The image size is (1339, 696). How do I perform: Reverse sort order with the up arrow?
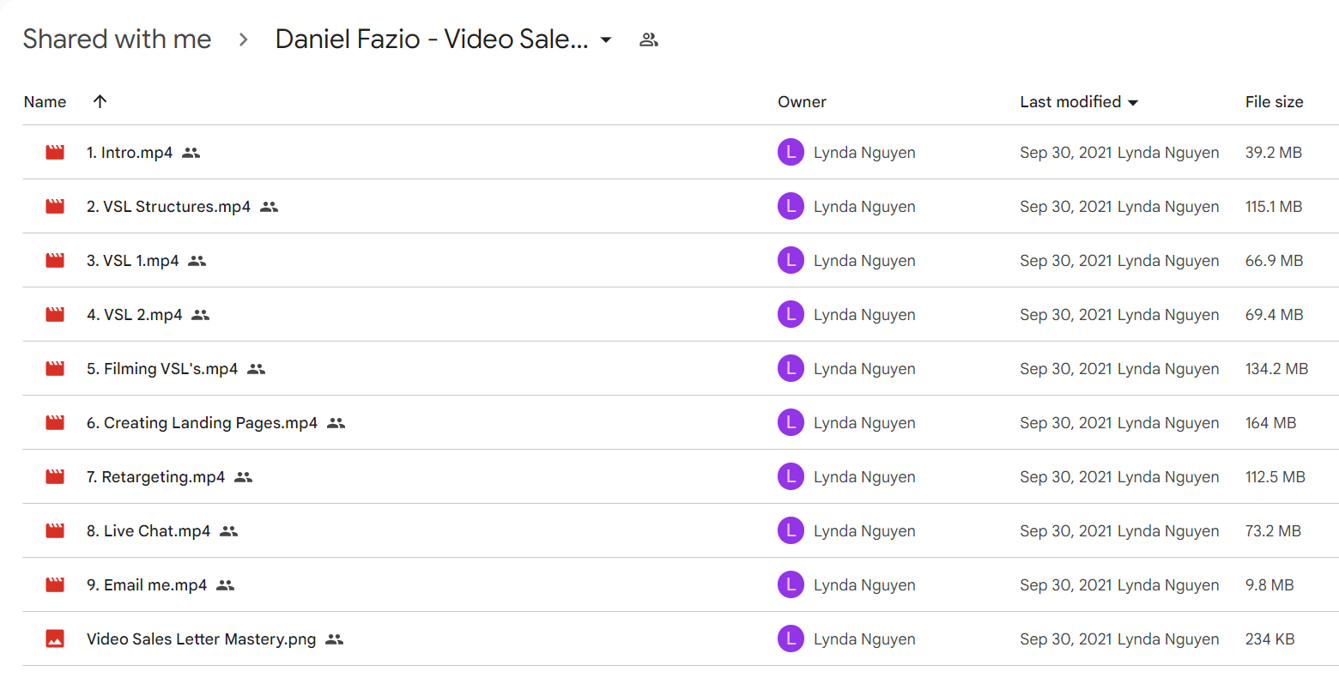[x=100, y=101]
